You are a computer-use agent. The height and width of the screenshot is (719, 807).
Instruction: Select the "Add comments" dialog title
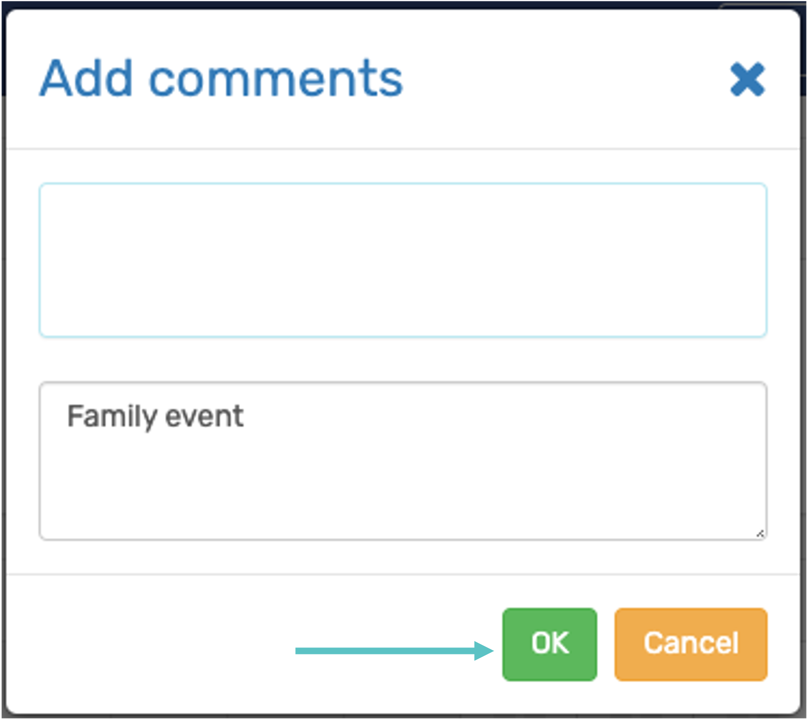[x=221, y=78]
